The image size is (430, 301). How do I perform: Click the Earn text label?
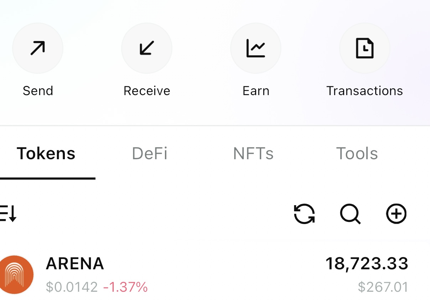(256, 91)
